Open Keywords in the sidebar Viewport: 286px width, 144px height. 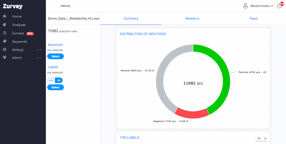pyautogui.click(x=20, y=42)
